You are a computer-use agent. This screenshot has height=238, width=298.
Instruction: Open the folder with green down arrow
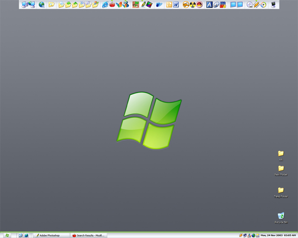click(x=68, y=5)
